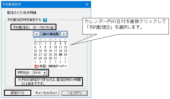
Task: Select August 11 in the calendar
Action: coord(60,47)
